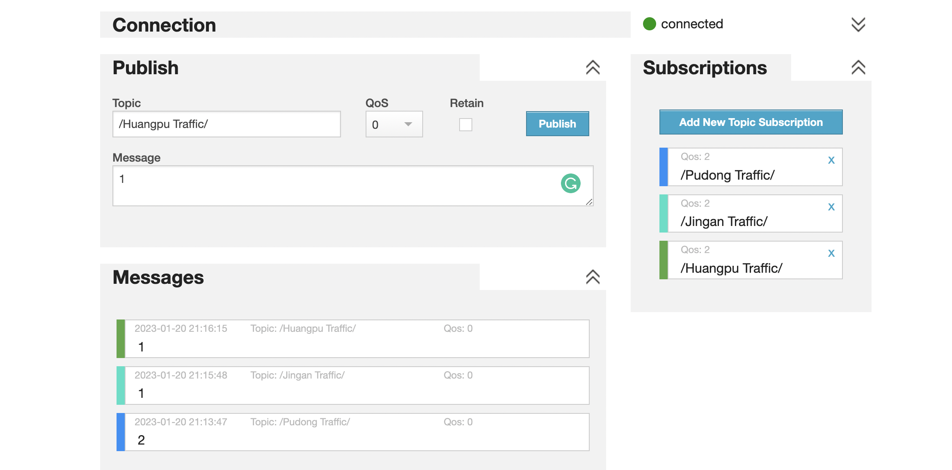Collapse the Messages panel

pyautogui.click(x=593, y=277)
